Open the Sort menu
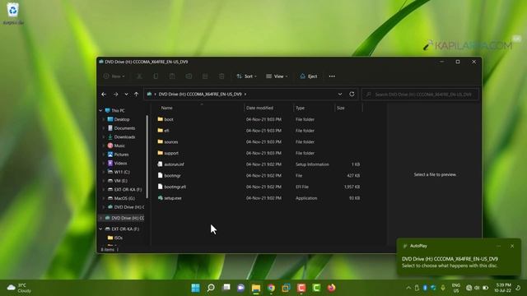 (x=247, y=76)
